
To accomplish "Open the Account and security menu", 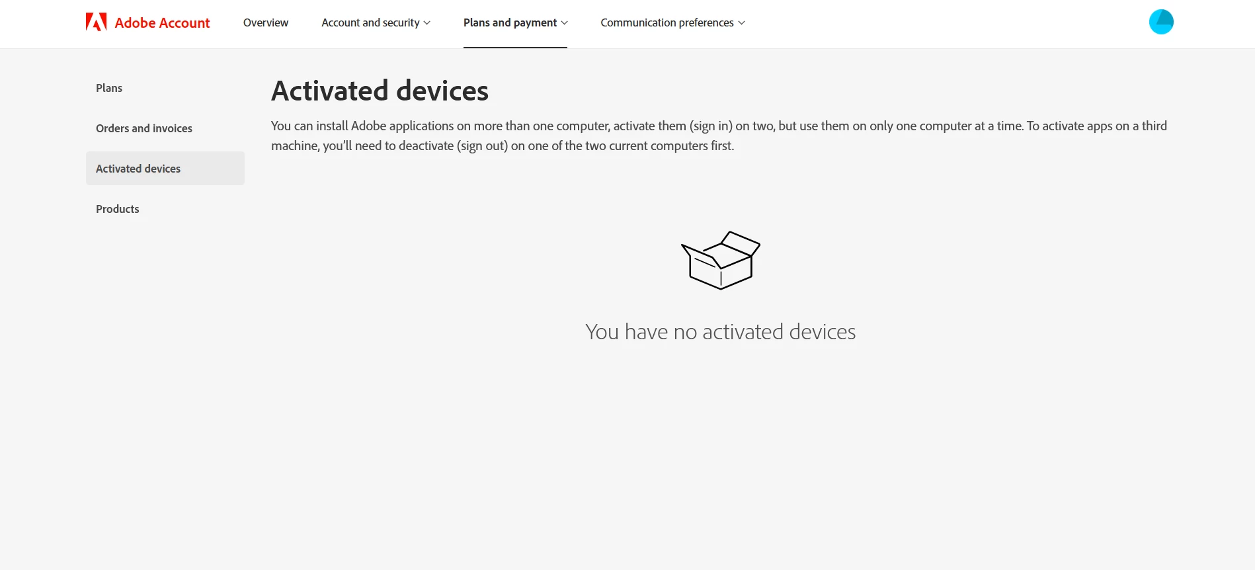I will (376, 22).
